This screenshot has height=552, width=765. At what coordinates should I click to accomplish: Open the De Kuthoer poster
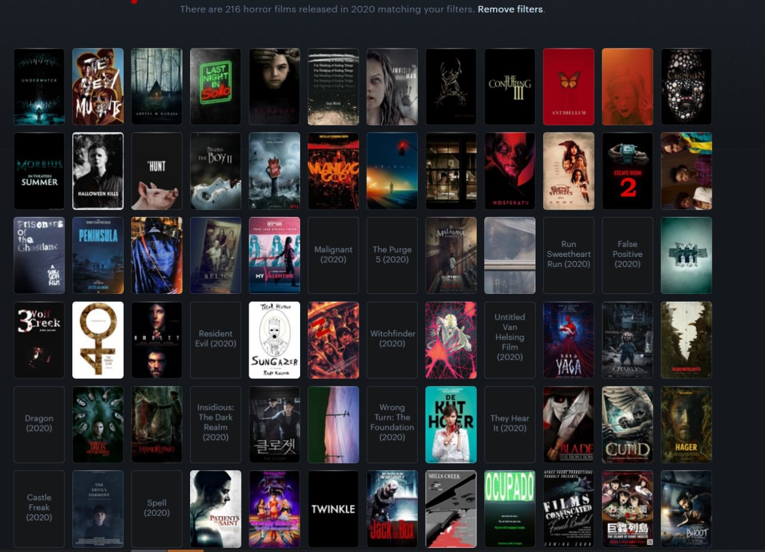pyautogui.click(x=451, y=425)
